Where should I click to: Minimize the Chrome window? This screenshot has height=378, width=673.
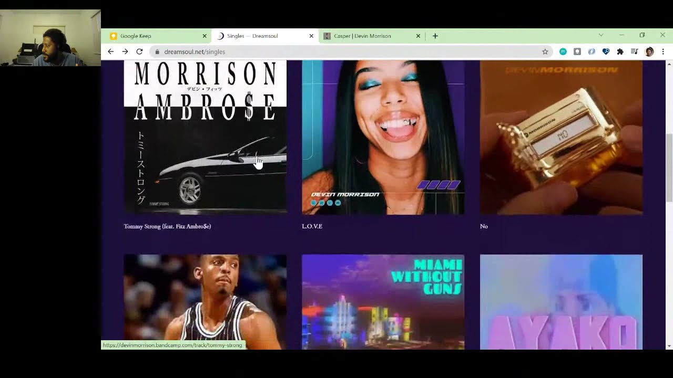(621, 35)
